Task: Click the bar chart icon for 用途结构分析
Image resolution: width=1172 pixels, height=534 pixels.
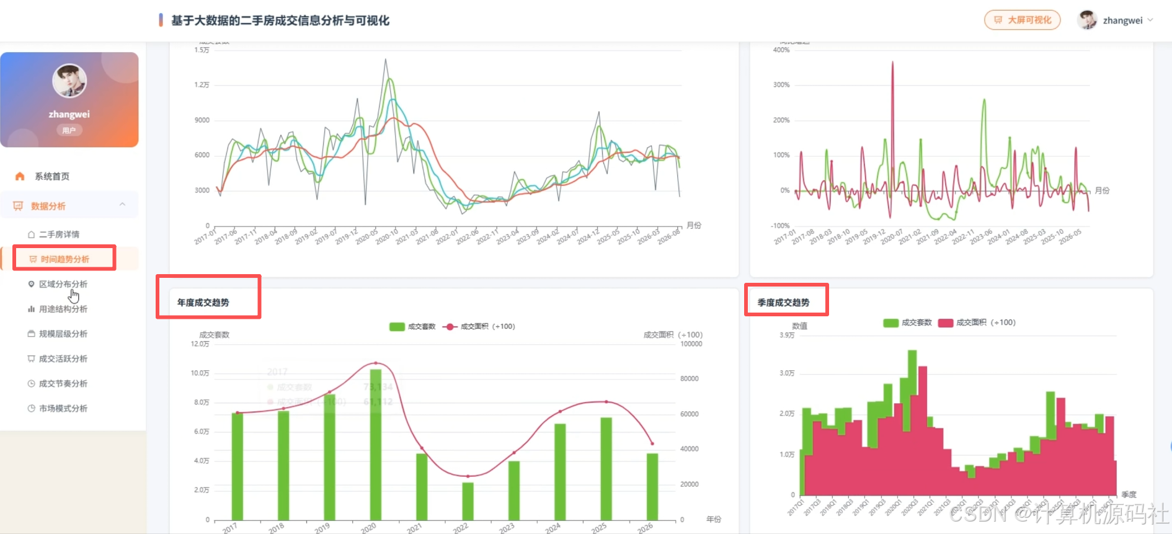Action: [x=31, y=309]
